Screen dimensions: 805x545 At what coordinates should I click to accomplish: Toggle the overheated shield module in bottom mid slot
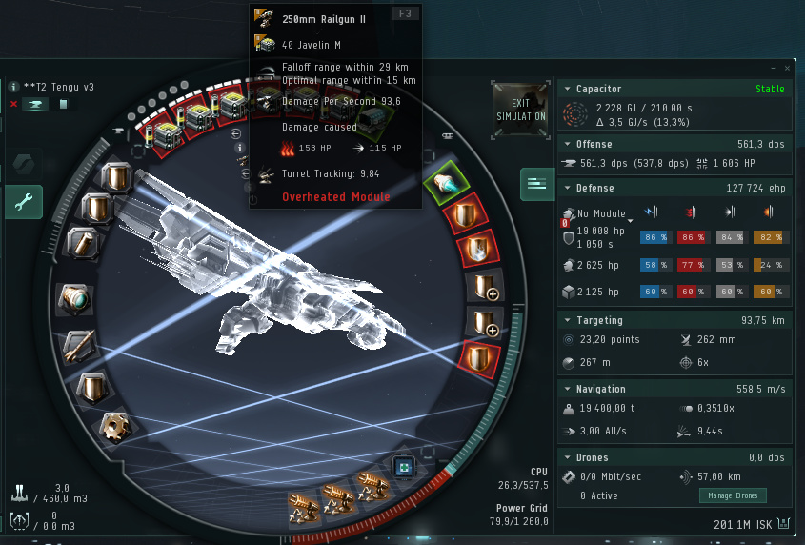tap(478, 359)
